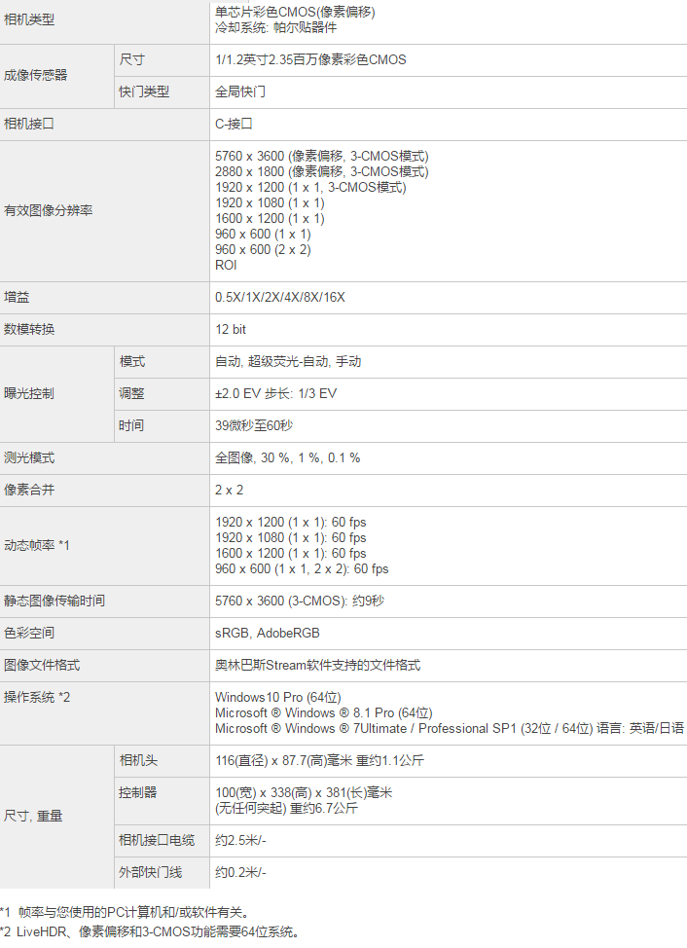Click the 成像传感器 row header
The height and width of the screenshot is (948, 687).
tap(36, 75)
